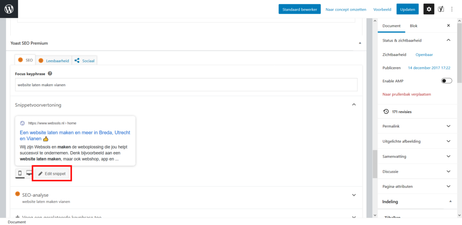
Task: Open the settings gear panel
Action: [x=429, y=9]
